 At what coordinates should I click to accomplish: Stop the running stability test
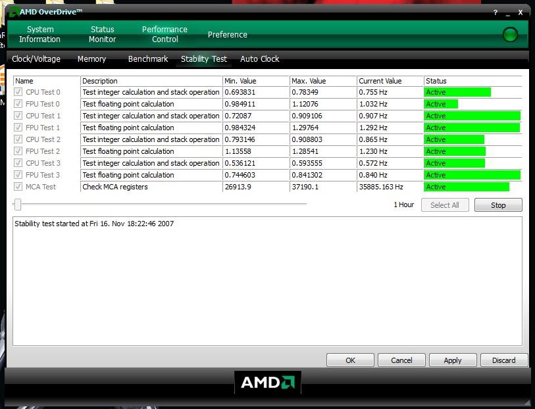pos(498,205)
